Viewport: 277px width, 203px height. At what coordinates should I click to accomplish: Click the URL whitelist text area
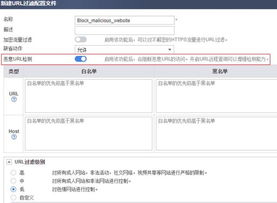click(x=88, y=96)
